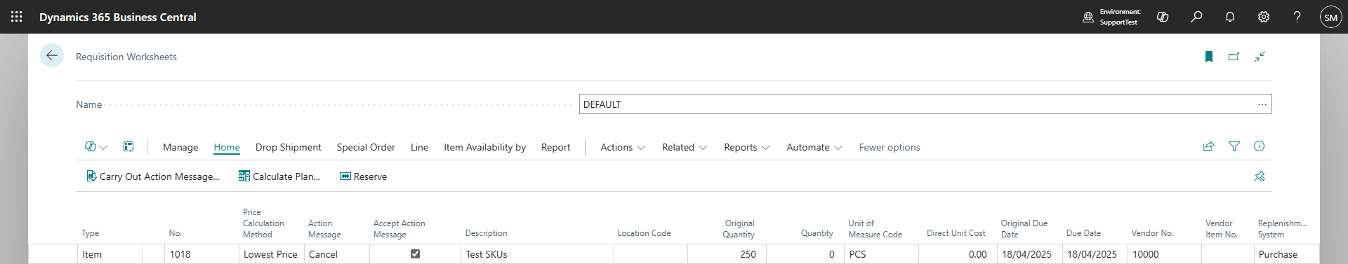Viewport: 1348px width, 264px height.
Task: Click the analysis mode icon next to Manage
Action: [128, 147]
